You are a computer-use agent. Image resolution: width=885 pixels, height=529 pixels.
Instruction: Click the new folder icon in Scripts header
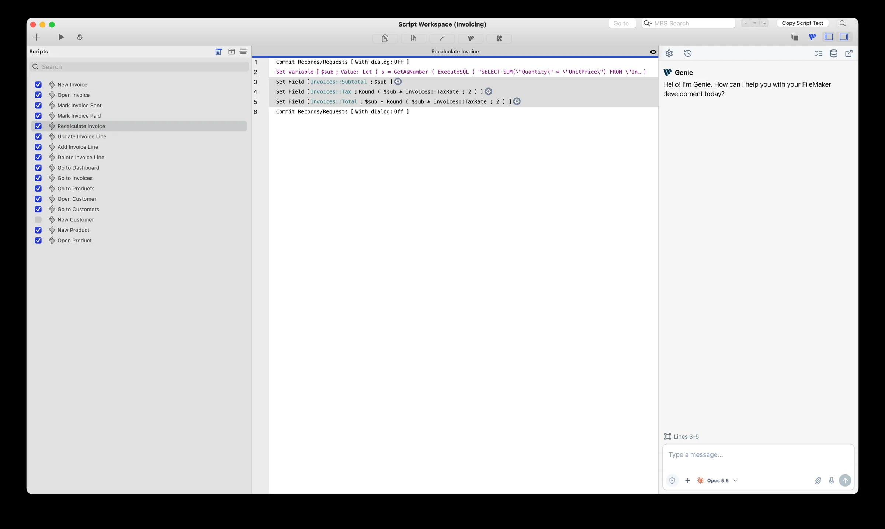231,52
